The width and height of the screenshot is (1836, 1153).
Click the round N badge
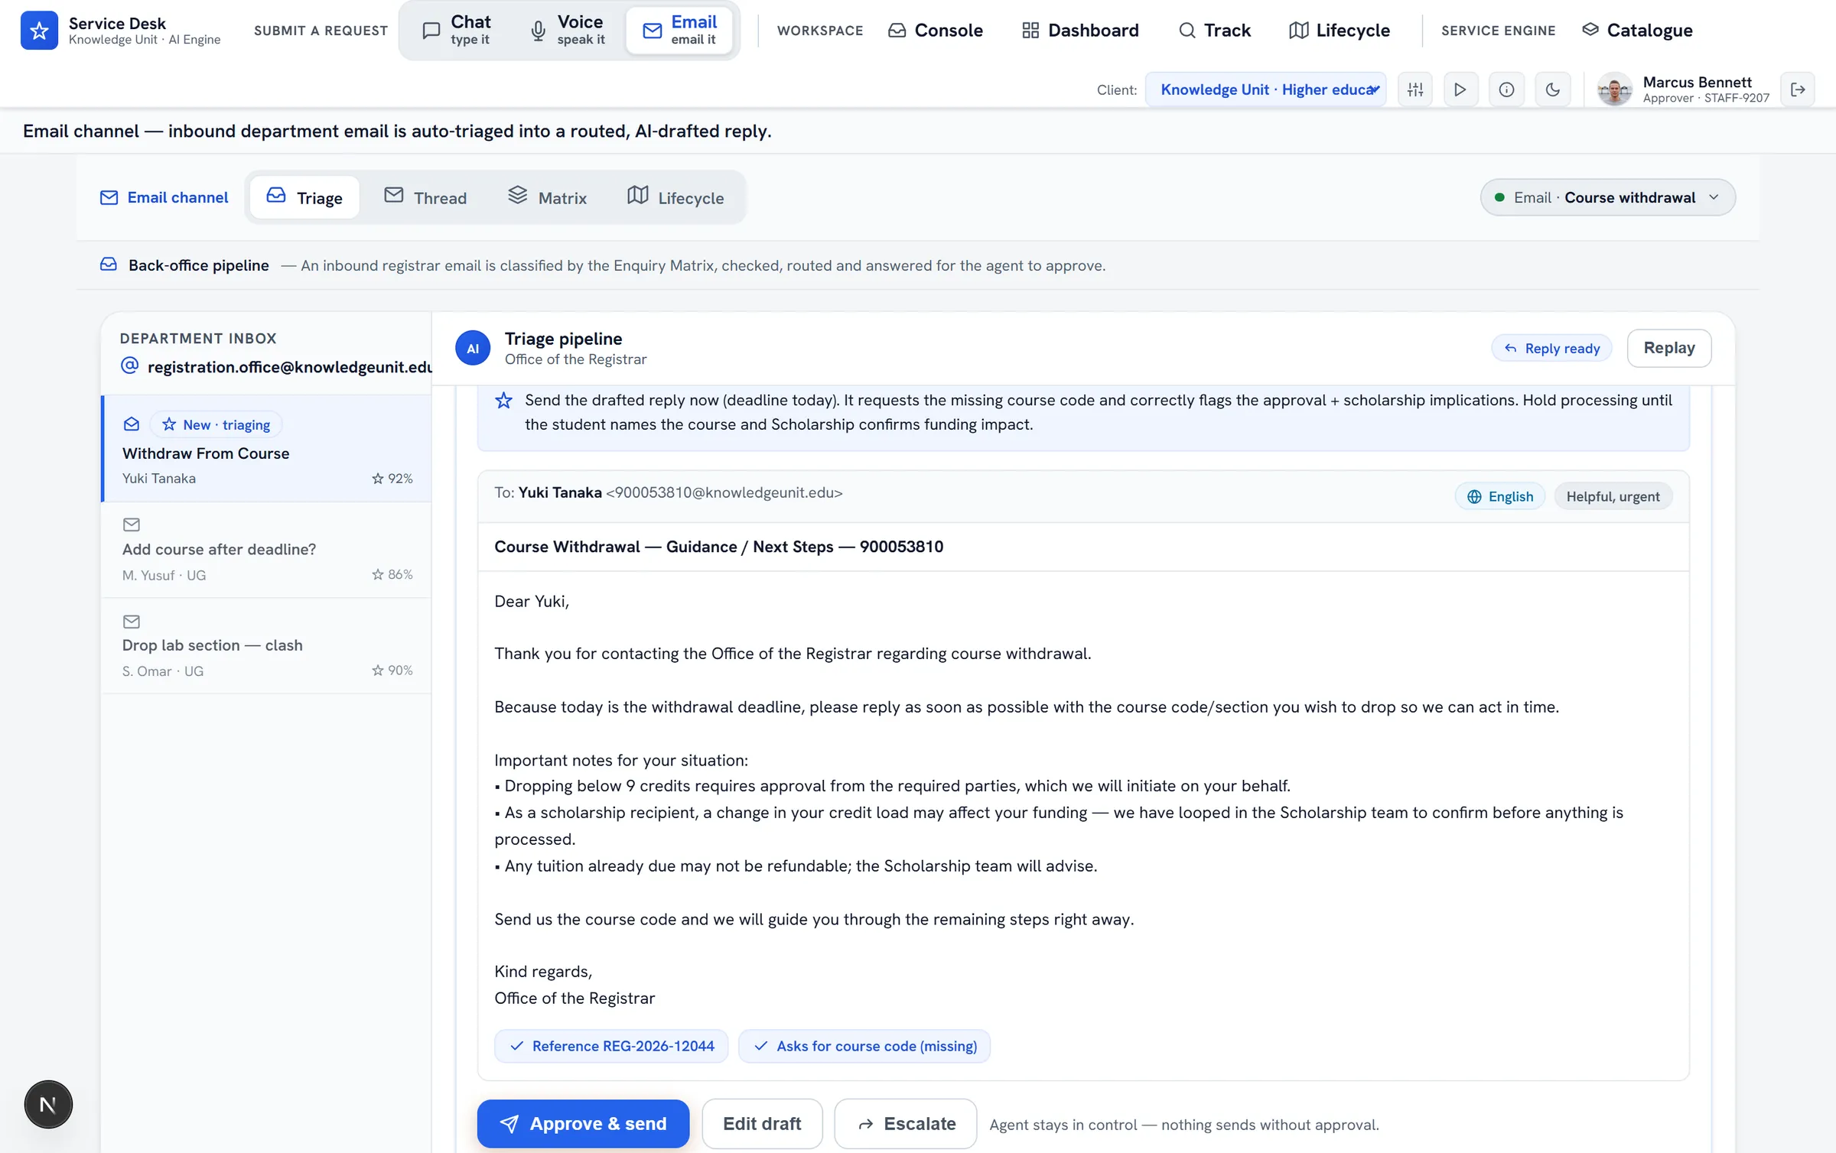click(x=48, y=1105)
